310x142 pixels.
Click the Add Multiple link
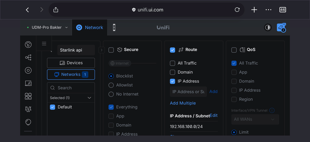(183, 103)
